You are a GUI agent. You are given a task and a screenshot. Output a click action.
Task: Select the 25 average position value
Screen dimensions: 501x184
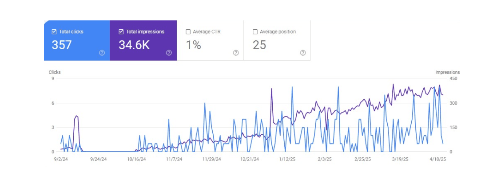pyautogui.click(x=259, y=45)
